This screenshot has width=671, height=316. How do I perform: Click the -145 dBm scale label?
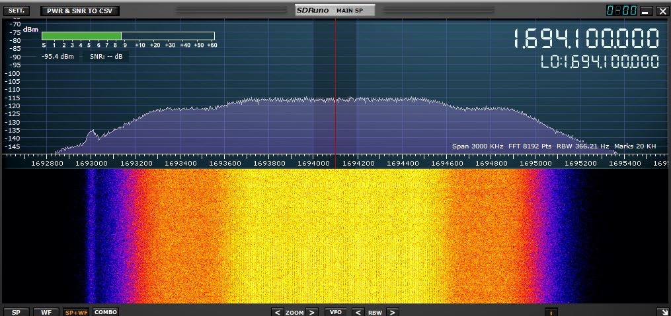[12, 146]
